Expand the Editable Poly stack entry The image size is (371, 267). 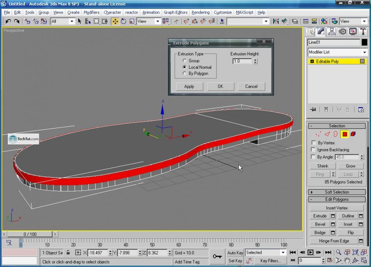tap(312, 61)
